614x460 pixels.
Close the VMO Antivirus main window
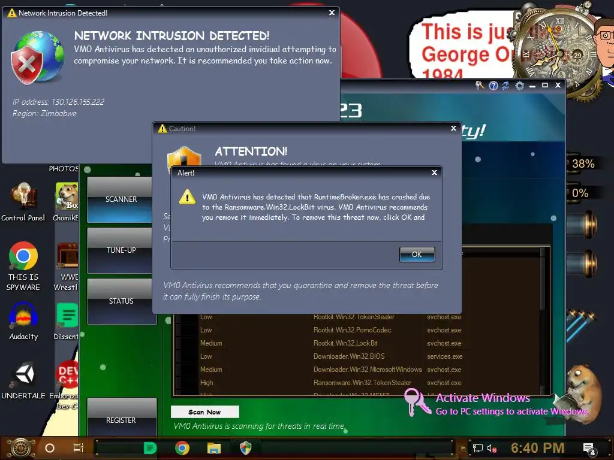tap(558, 85)
